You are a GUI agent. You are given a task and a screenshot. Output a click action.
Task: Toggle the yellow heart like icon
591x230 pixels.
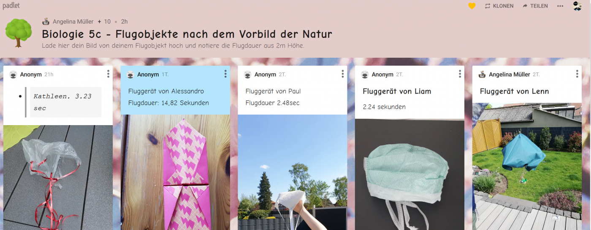[472, 6]
